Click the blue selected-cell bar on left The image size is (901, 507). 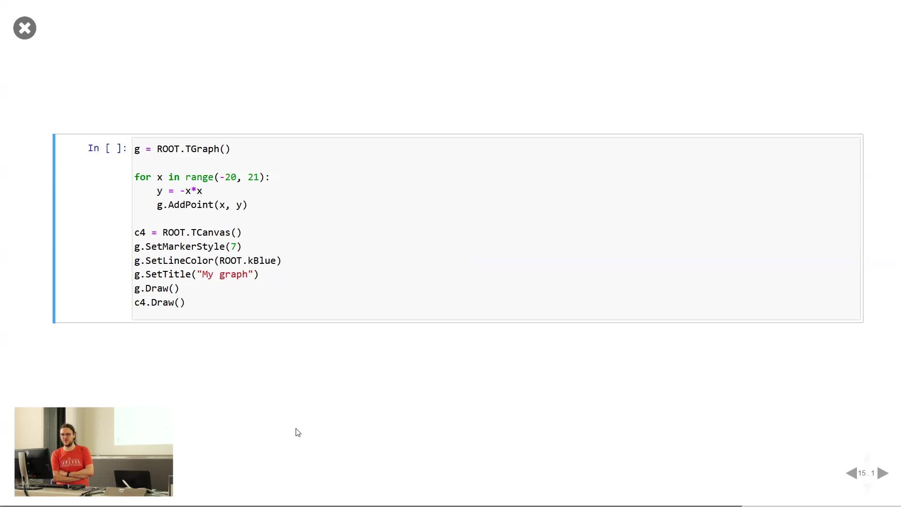click(54, 229)
